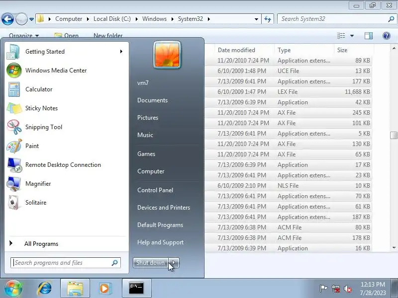This screenshot has height=298, width=398.
Task: Launch the Magnifier icon
Action: pyautogui.click(x=14, y=184)
